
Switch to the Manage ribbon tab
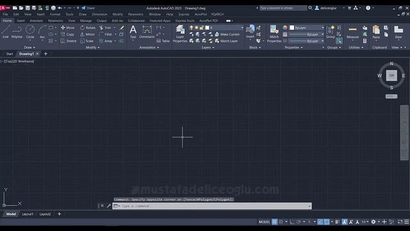(x=86, y=21)
